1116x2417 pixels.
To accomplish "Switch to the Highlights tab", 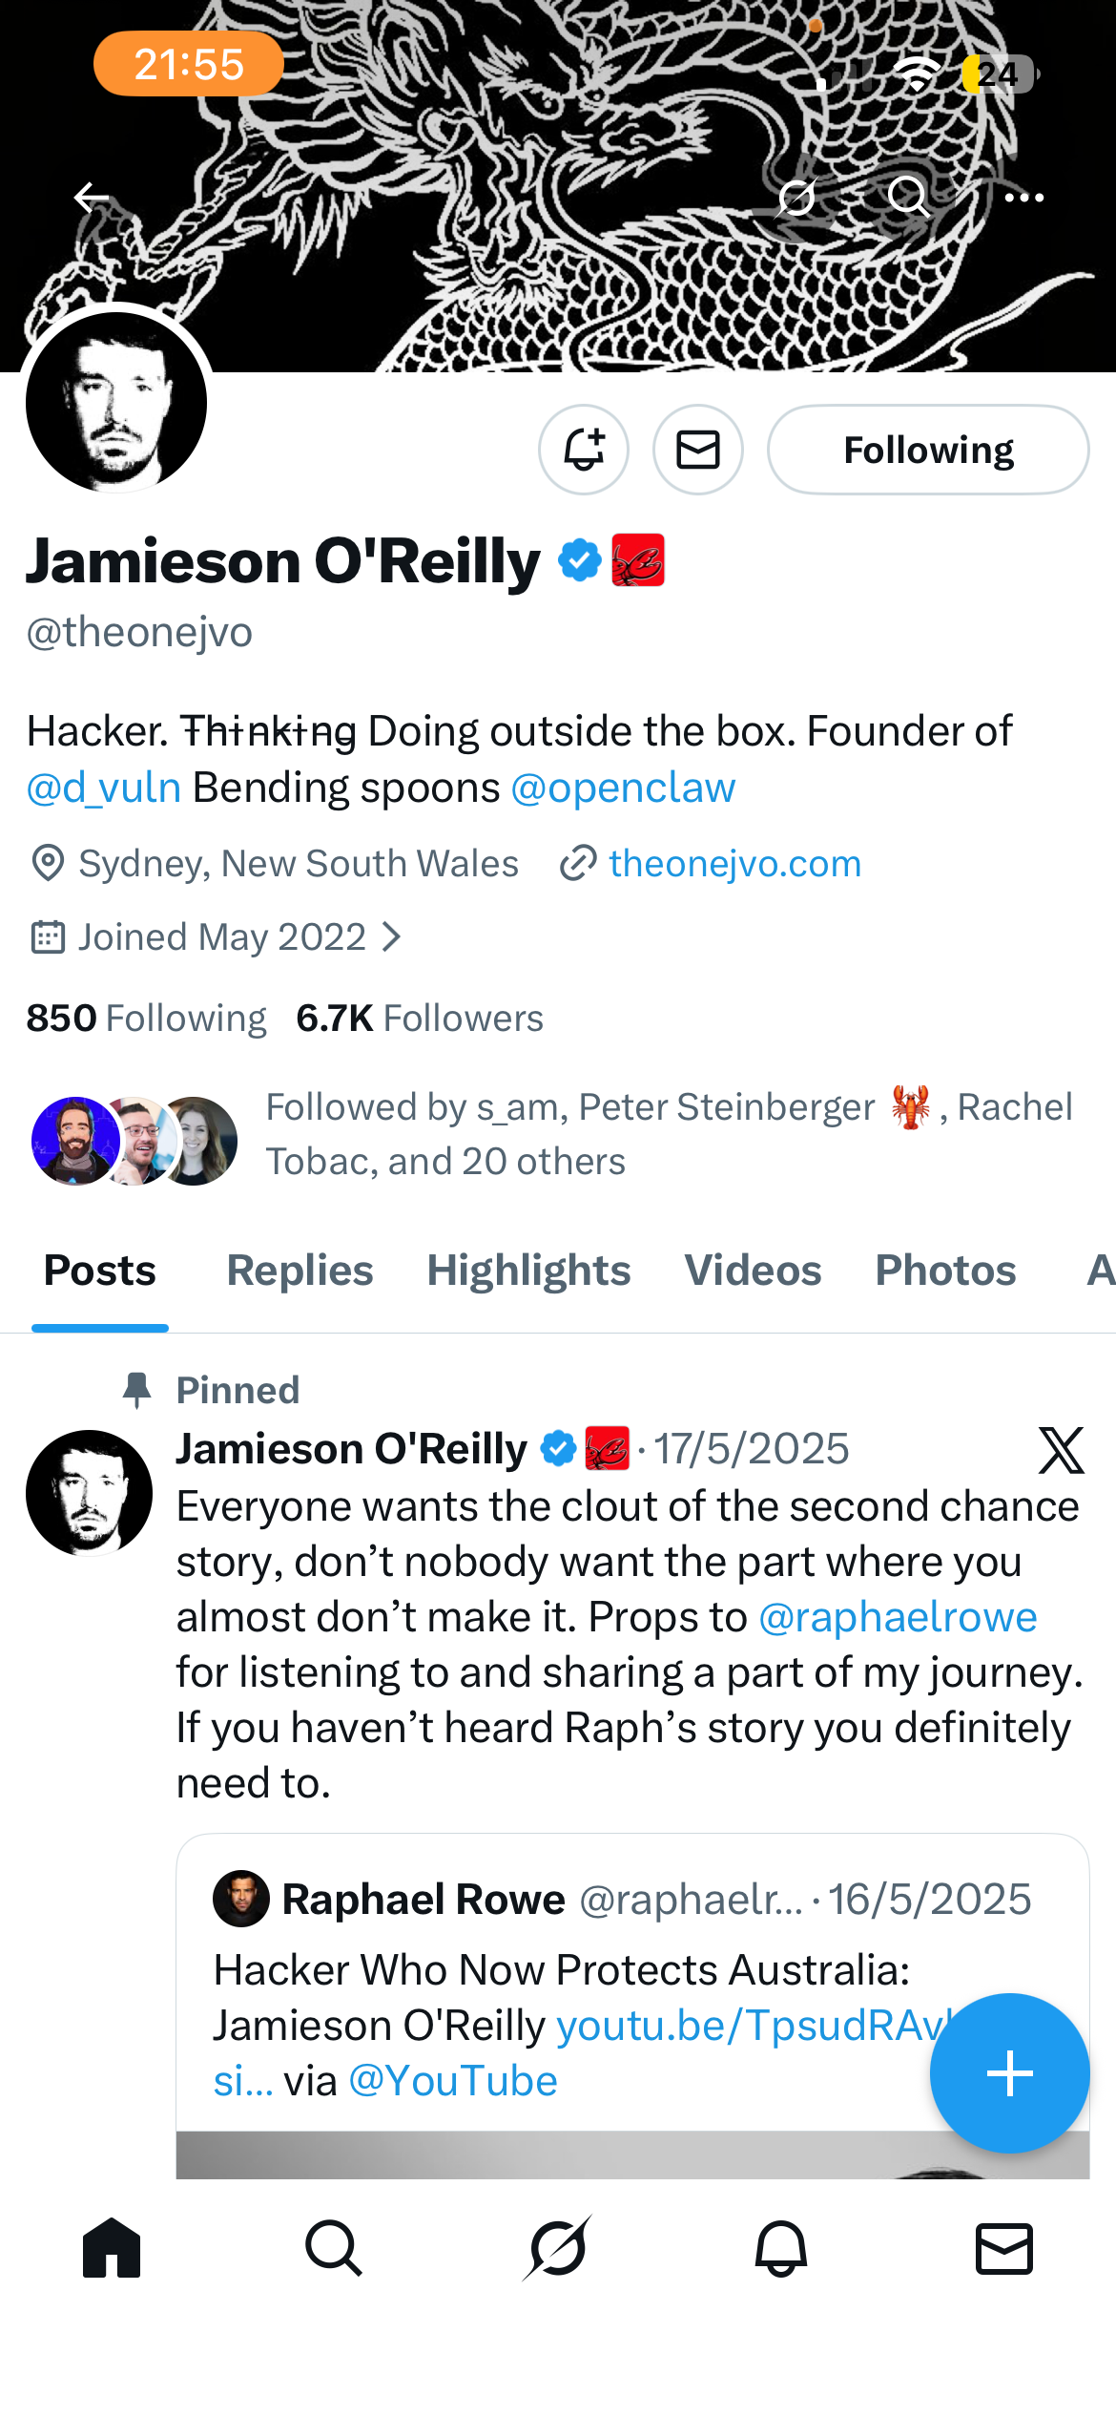I will [x=528, y=1271].
